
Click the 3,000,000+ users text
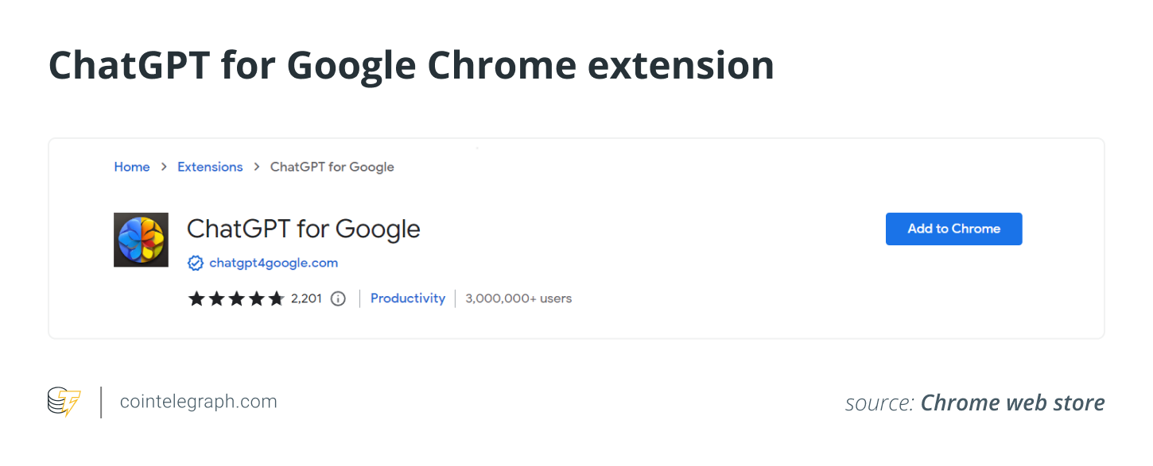point(518,298)
